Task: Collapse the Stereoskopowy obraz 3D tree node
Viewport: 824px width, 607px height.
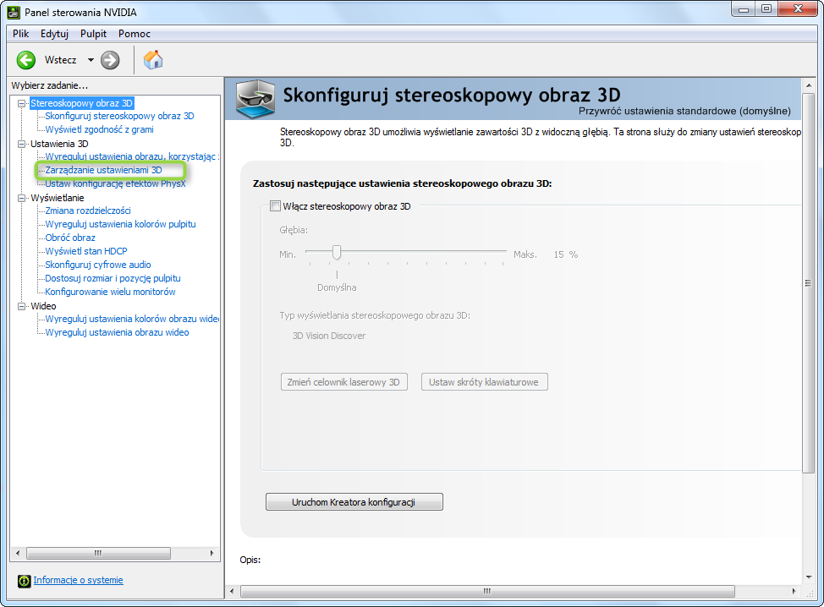Action: point(21,103)
